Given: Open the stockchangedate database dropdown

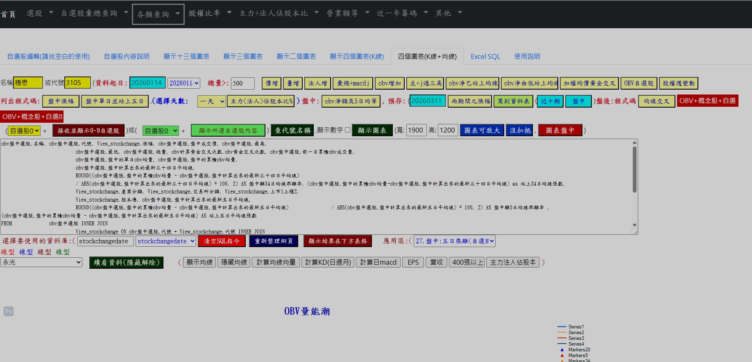Looking at the screenshot, I should click(x=166, y=241).
